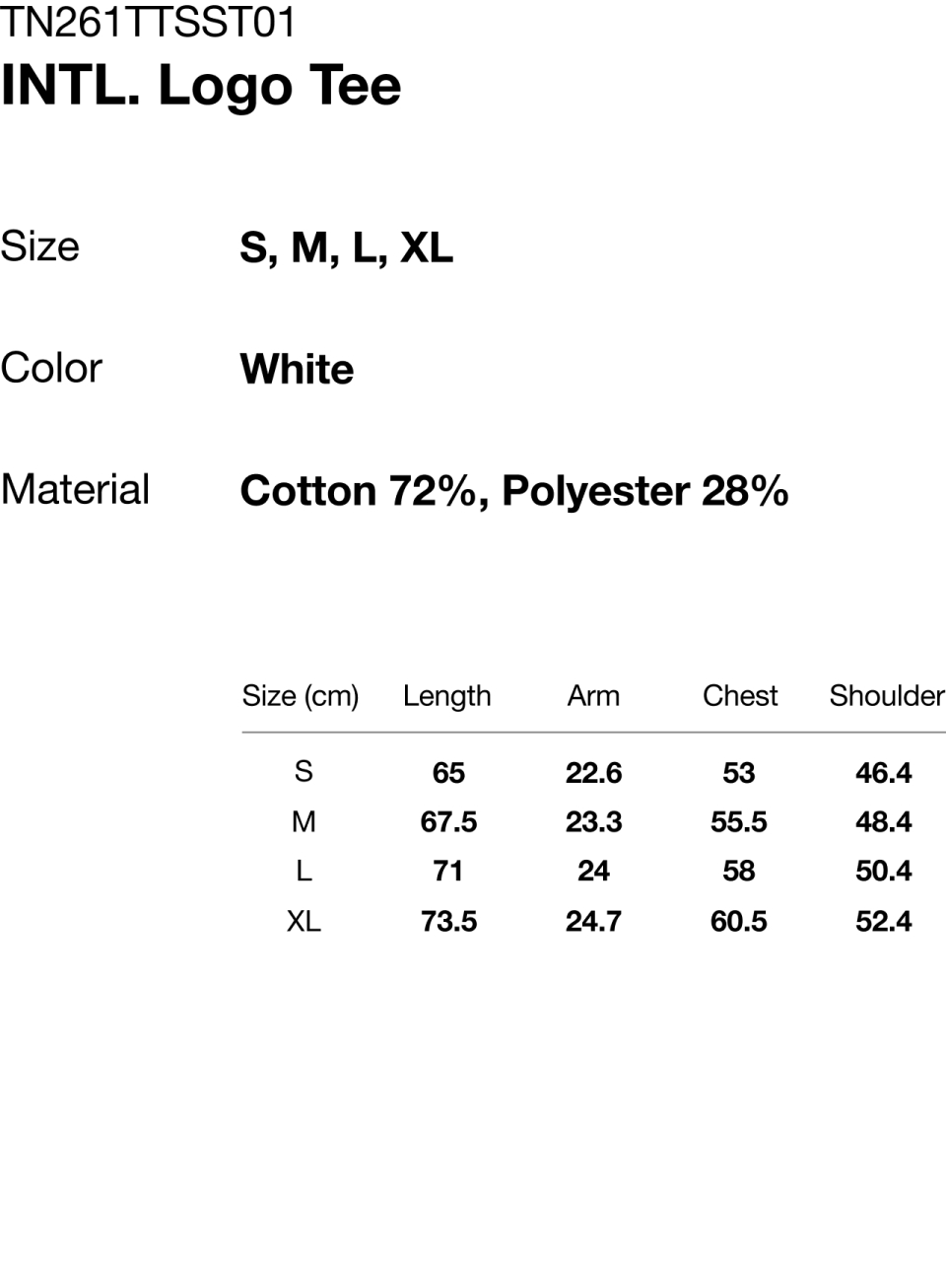Select the XL row label in size table
946x1263 pixels.
(x=304, y=921)
